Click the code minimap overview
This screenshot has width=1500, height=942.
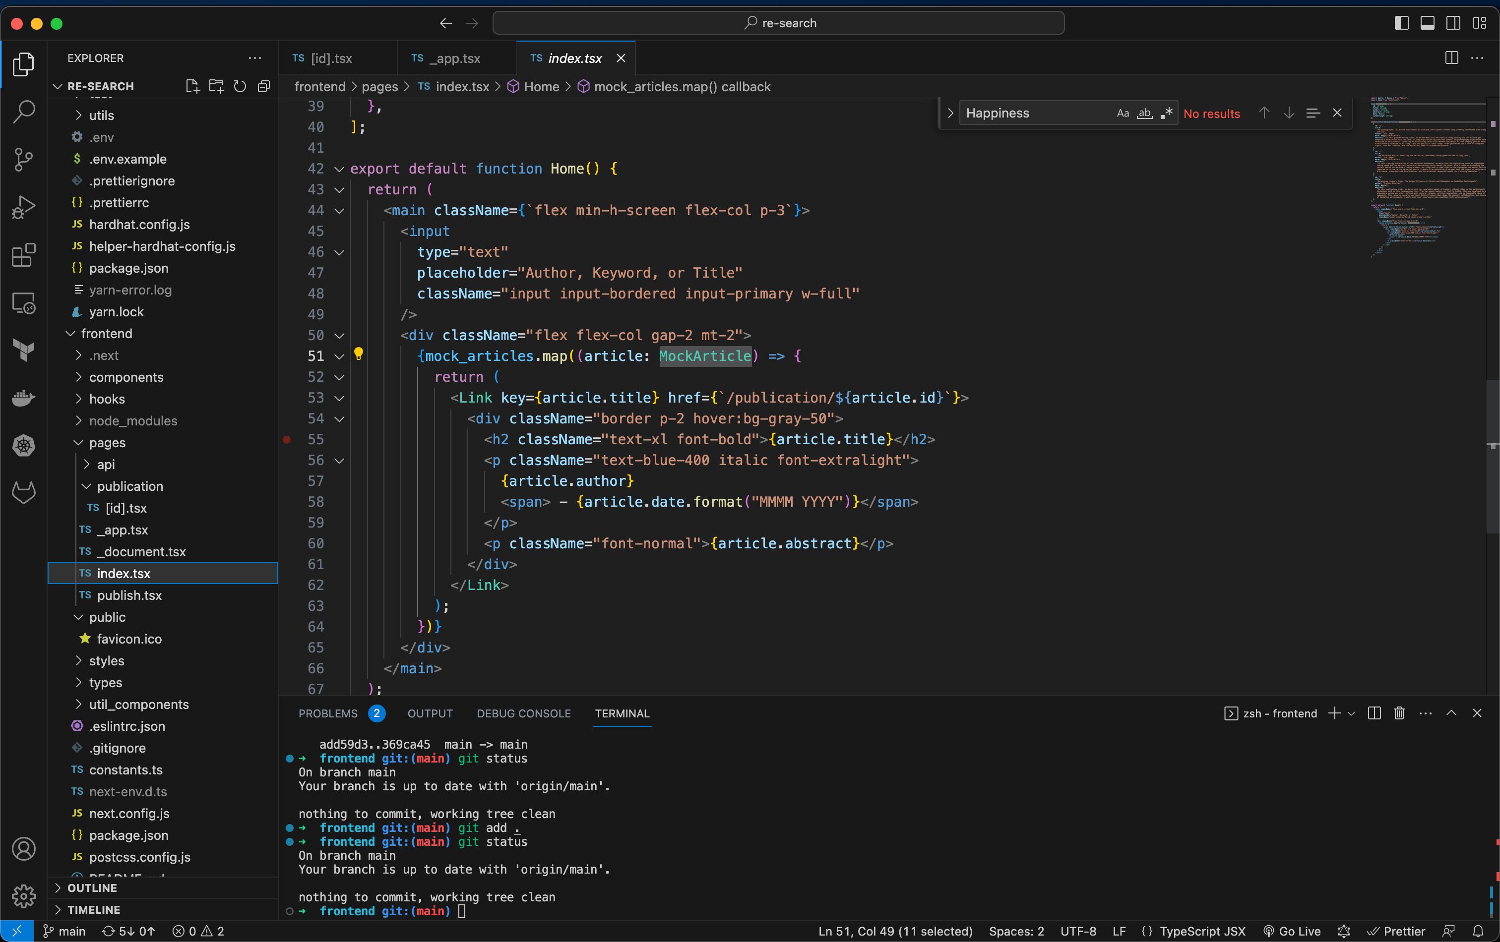coord(1427,177)
